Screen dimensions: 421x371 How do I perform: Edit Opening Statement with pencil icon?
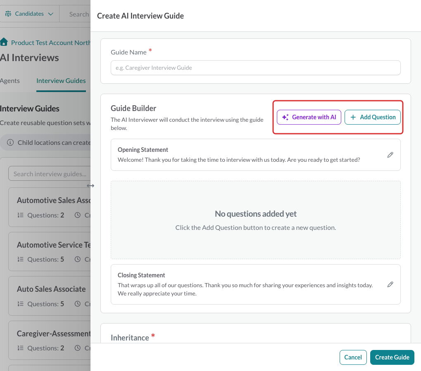click(x=390, y=155)
